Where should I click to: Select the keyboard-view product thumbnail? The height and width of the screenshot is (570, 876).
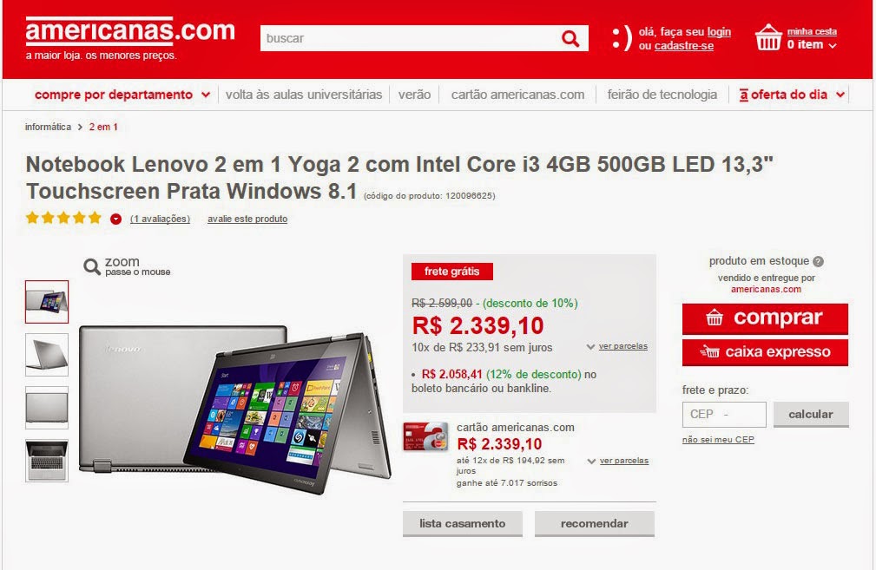(47, 461)
